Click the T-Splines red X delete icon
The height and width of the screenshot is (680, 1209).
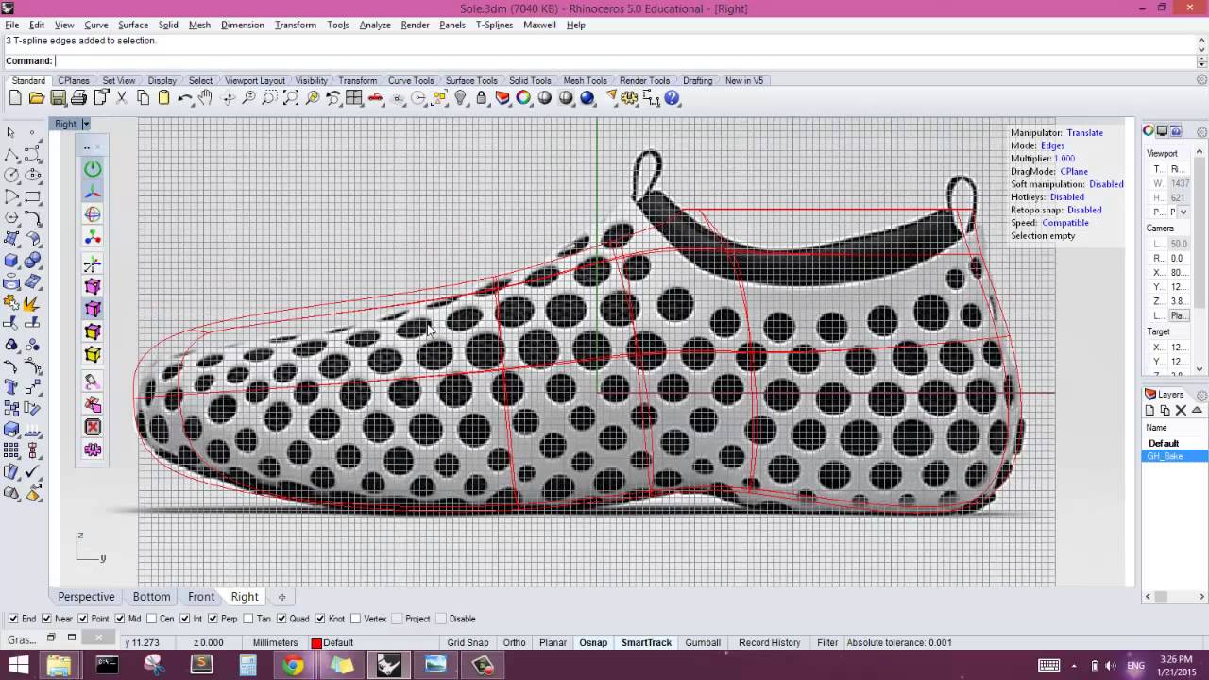[x=93, y=427]
